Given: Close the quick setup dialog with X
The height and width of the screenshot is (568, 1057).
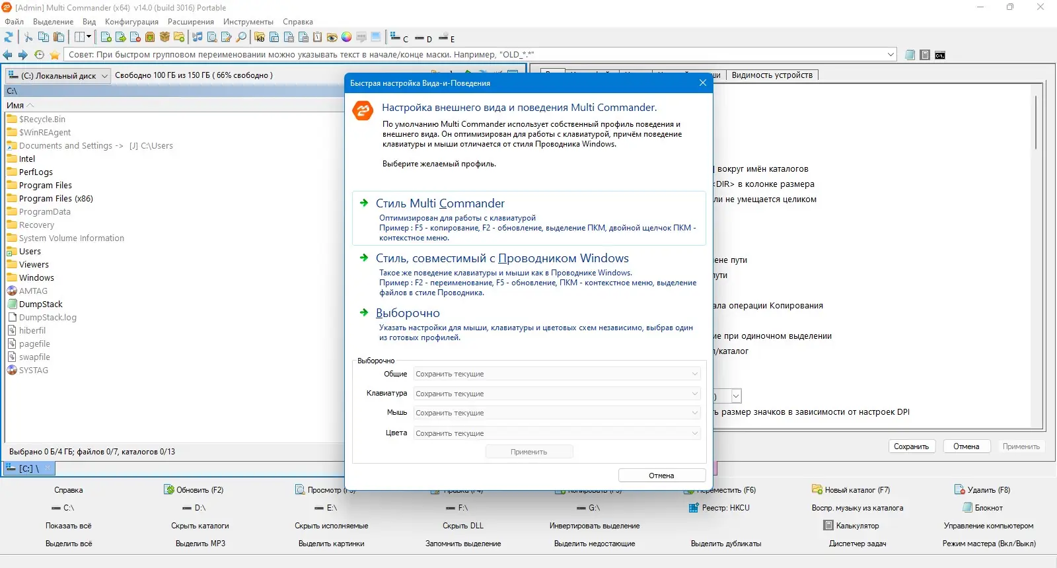Looking at the screenshot, I should 703,83.
